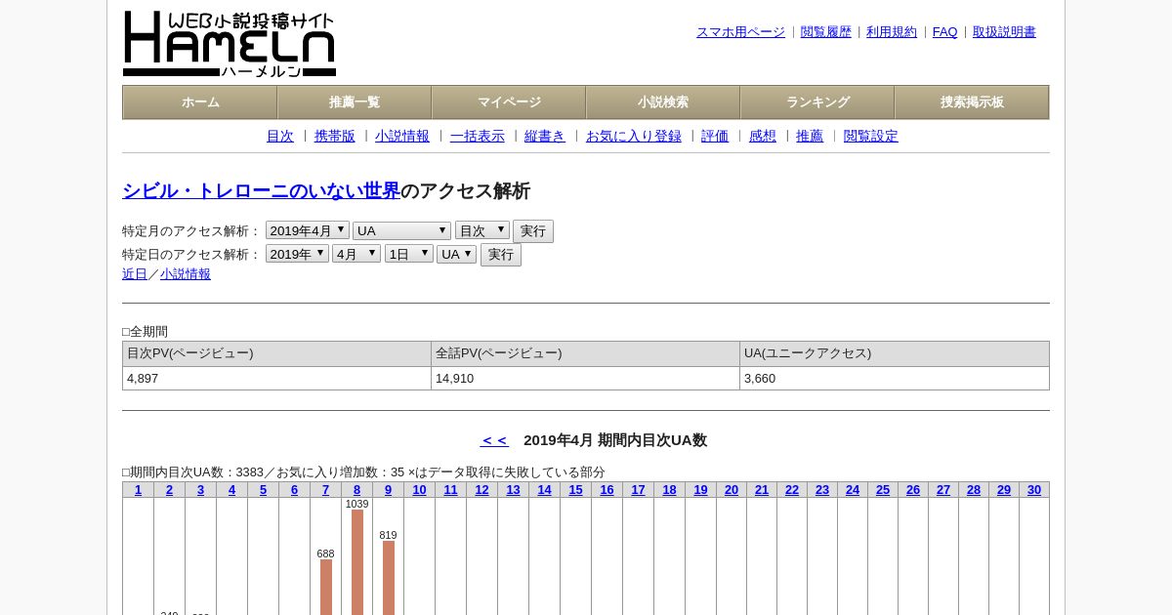Image resolution: width=1172 pixels, height=615 pixels.
Task: Switch to 縦書き display
Action: (x=545, y=137)
